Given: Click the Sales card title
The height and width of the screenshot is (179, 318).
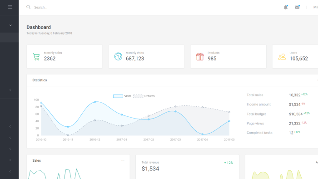Looking at the screenshot, I should pyautogui.click(x=36, y=160).
